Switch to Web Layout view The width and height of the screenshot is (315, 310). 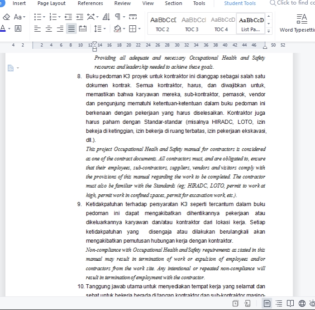[302, 303]
